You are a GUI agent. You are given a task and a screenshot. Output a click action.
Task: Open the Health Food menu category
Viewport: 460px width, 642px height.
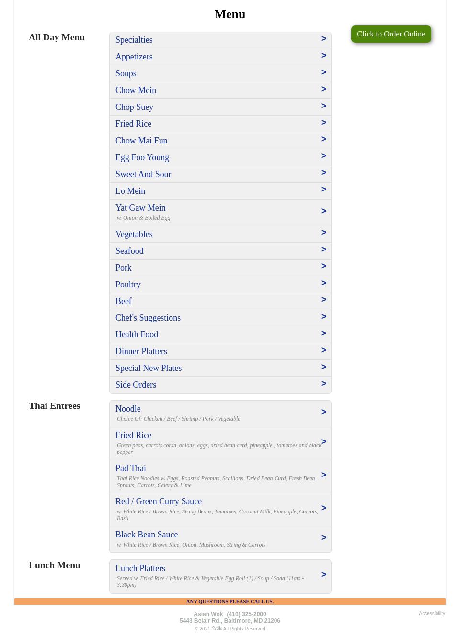pos(137,334)
